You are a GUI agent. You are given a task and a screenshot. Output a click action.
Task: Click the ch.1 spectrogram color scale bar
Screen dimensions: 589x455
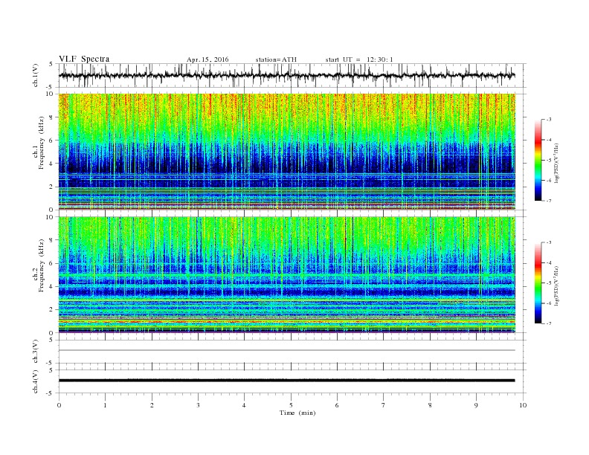pos(538,161)
